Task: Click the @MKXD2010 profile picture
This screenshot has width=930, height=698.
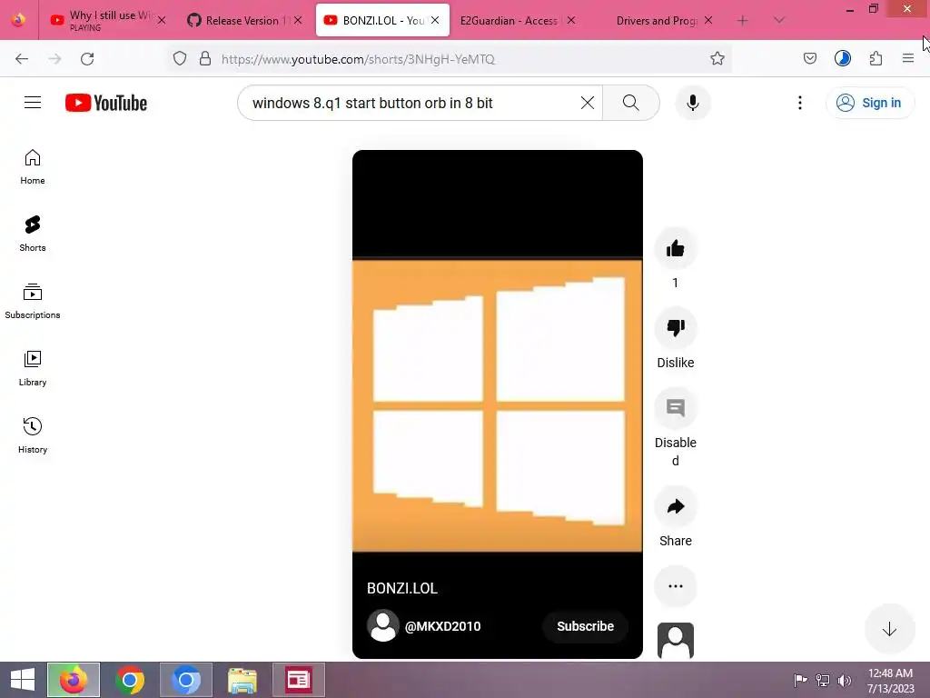Action: click(x=382, y=625)
